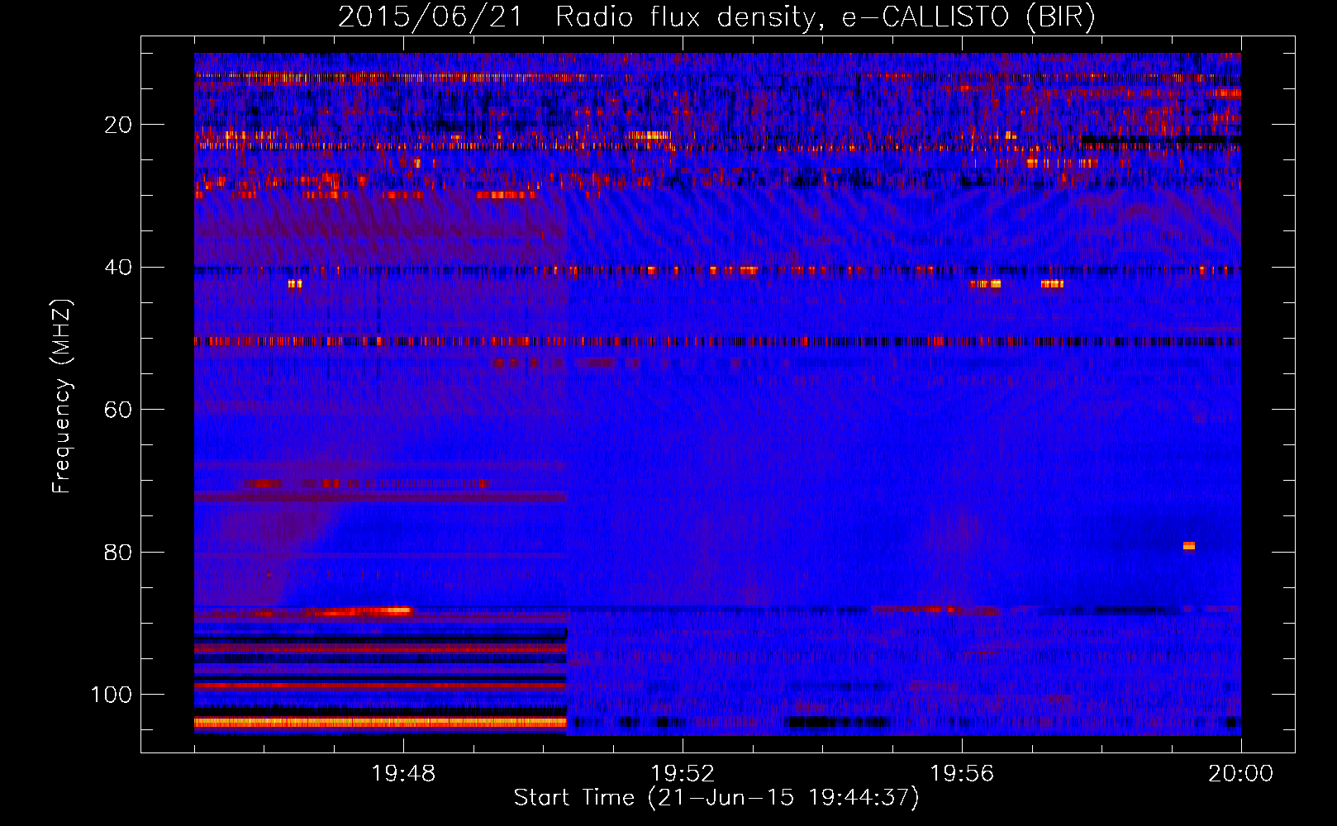Screen dimensions: 1337x826
Task: Click the 20:00 time tick label
Action: pyautogui.click(x=1240, y=774)
